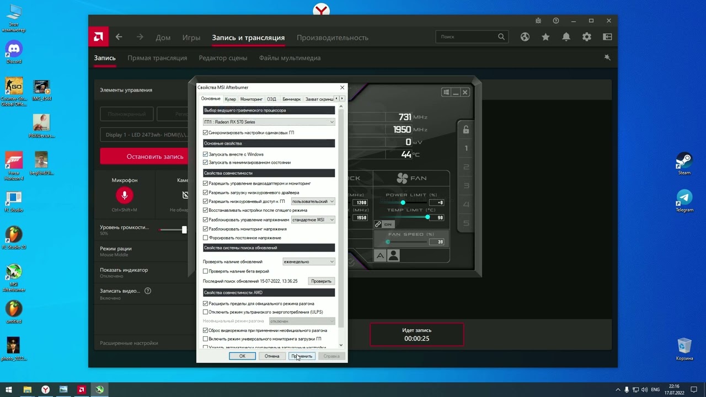Switch to the Бенчмарк tab
This screenshot has width=706, height=397.
coord(291,99)
